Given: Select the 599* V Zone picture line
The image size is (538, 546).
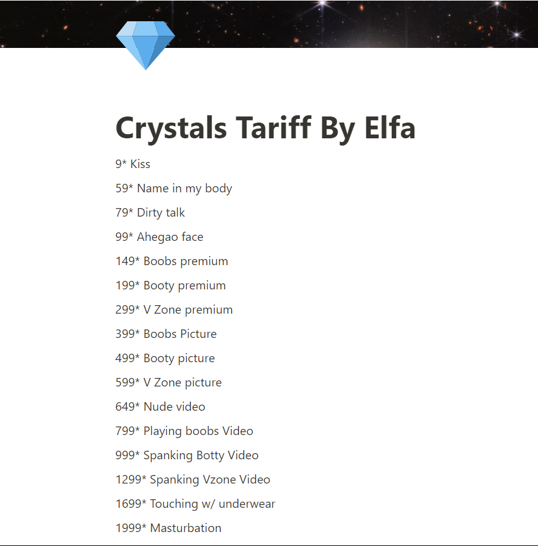Looking at the screenshot, I should click(x=169, y=382).
